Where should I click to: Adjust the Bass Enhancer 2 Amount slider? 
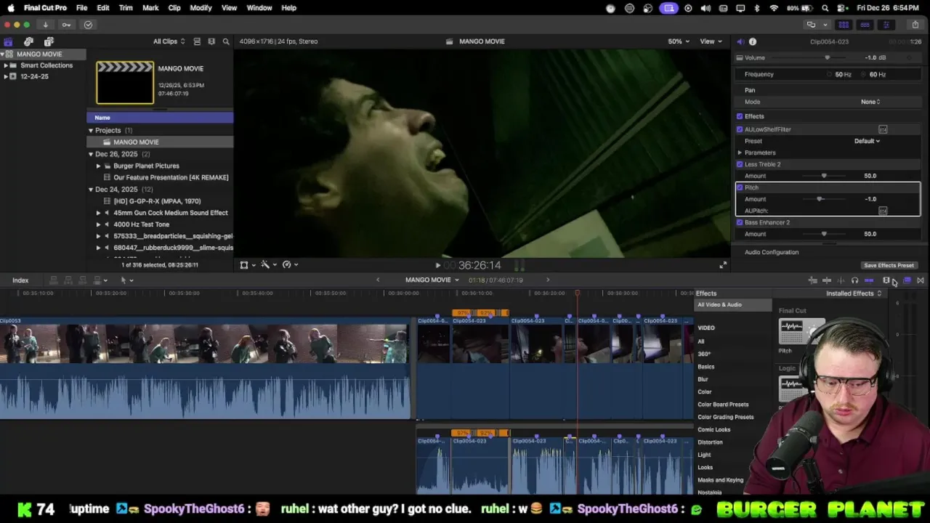(x=824, y=234)
